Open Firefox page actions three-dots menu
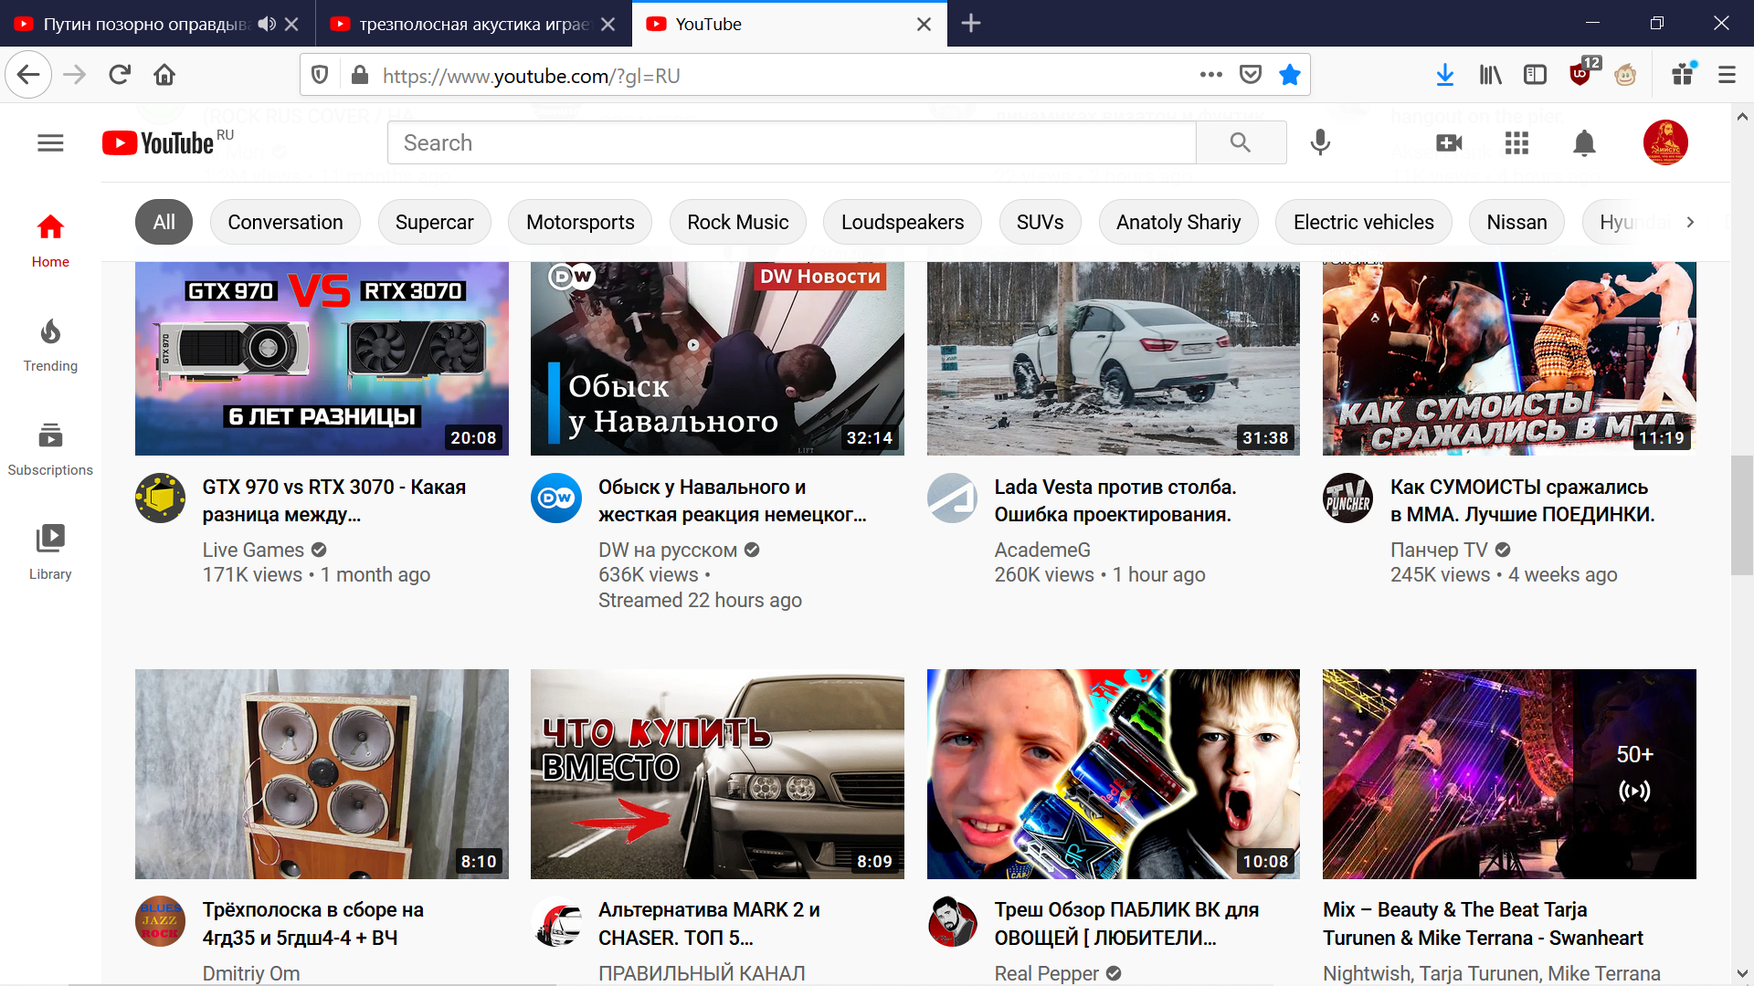The image size is (1754, 986). pyautogui.click(x=1210, y=75)
